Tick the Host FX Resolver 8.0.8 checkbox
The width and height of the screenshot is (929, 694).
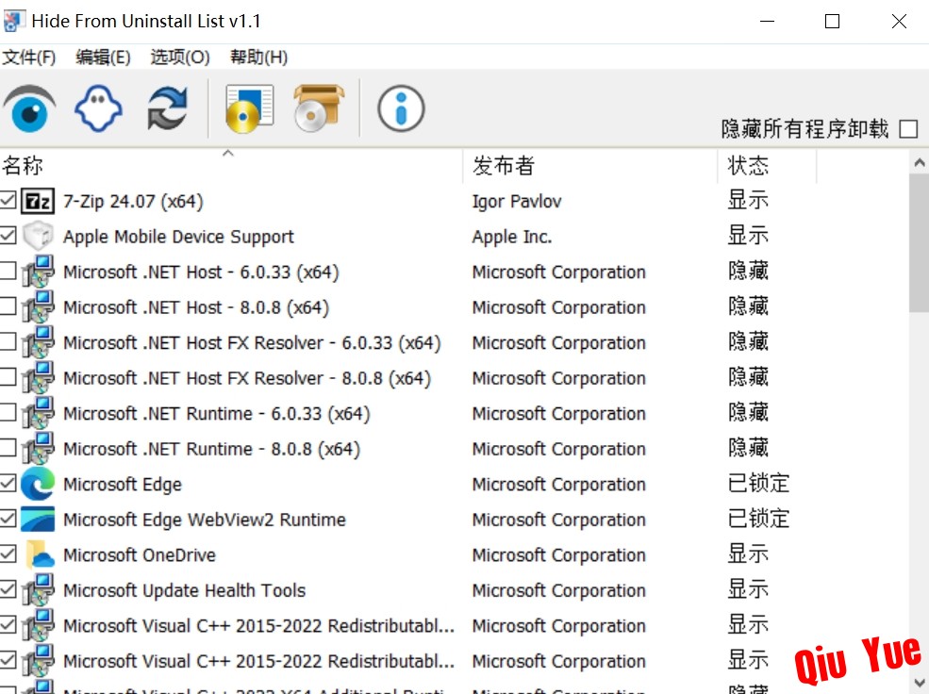pos(8,377)
